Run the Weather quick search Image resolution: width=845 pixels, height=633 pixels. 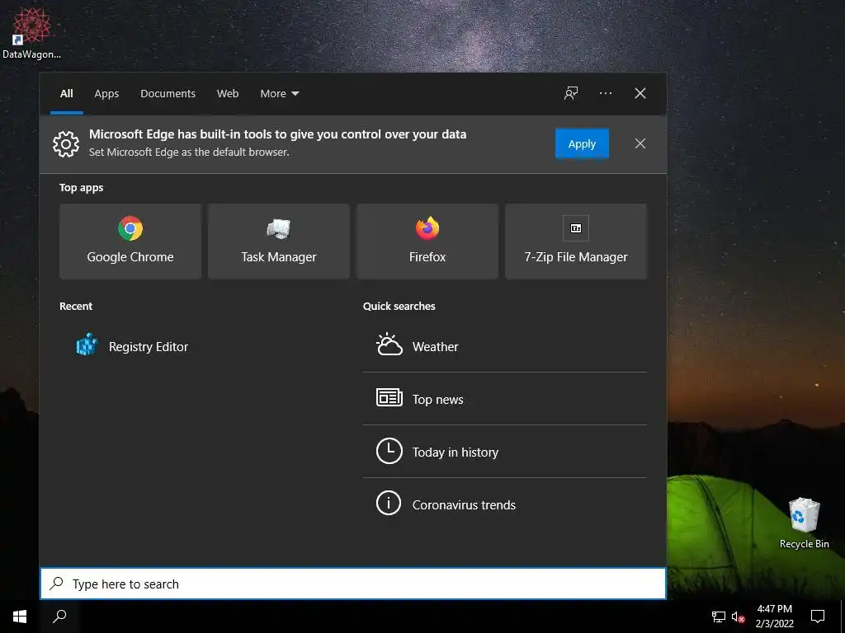coord(505,346)
